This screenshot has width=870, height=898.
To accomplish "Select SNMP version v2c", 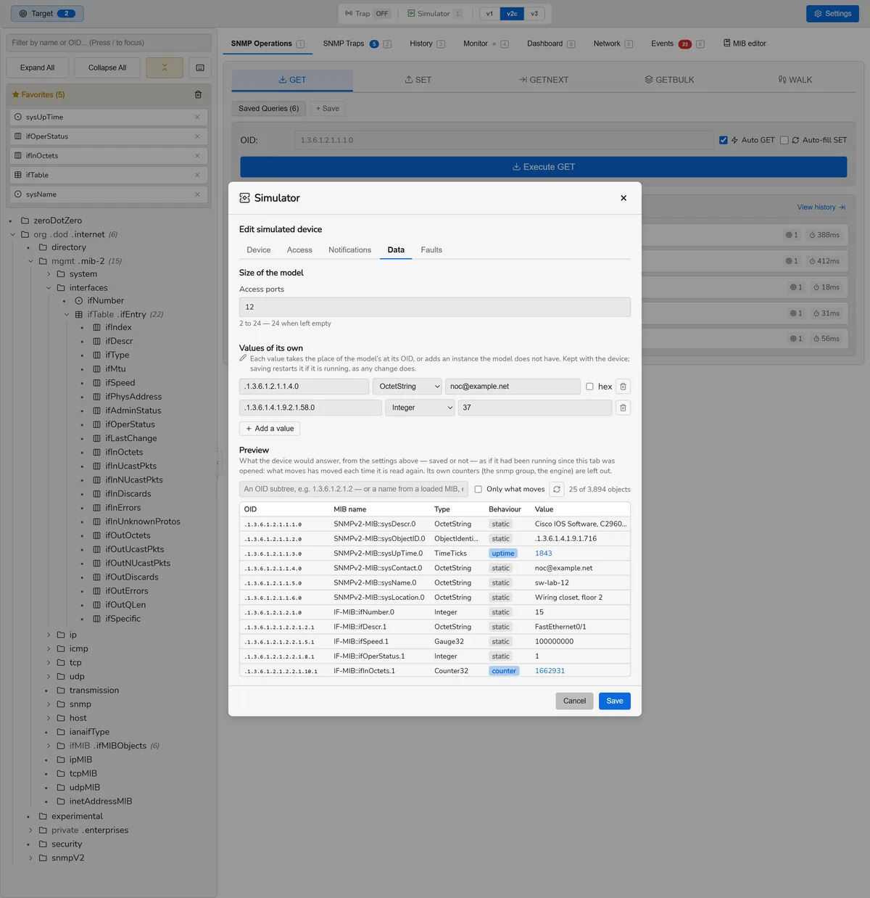I will point(512,14).
